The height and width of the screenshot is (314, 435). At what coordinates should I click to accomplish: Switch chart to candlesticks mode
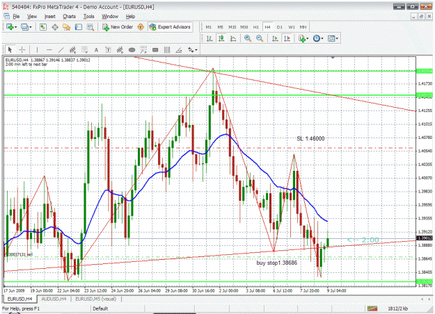221,38
